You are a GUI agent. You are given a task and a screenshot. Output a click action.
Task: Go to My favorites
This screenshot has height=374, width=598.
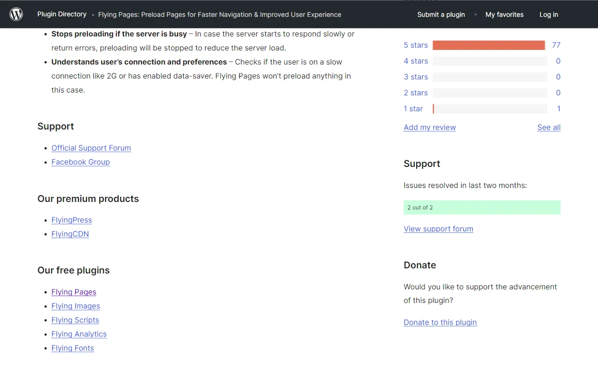505,14
